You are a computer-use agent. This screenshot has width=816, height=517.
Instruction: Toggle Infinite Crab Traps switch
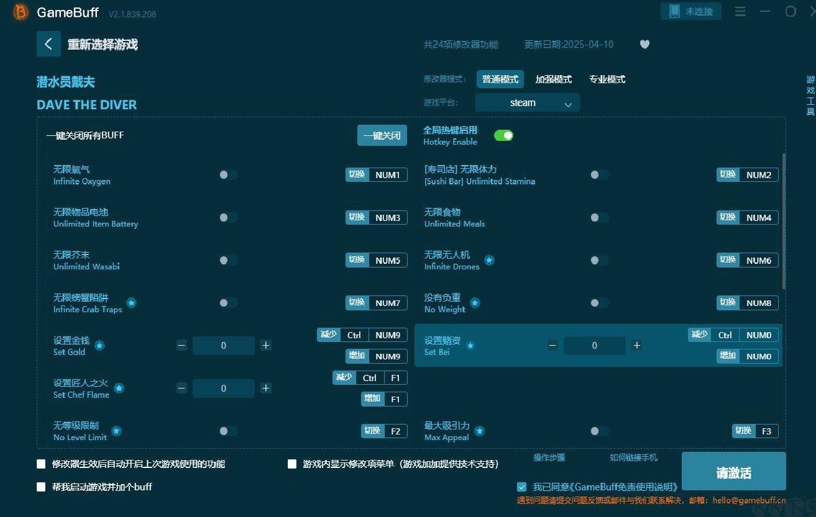pyautogui.click(x=228, y=303)
